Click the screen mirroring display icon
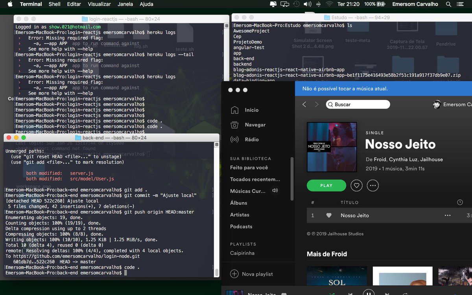This screenshot has height=295, width=472. coord(285,4)
